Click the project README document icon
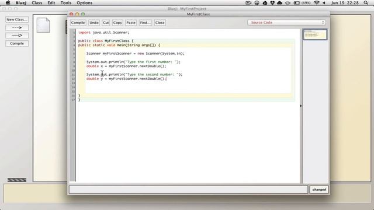 [43, 25]
